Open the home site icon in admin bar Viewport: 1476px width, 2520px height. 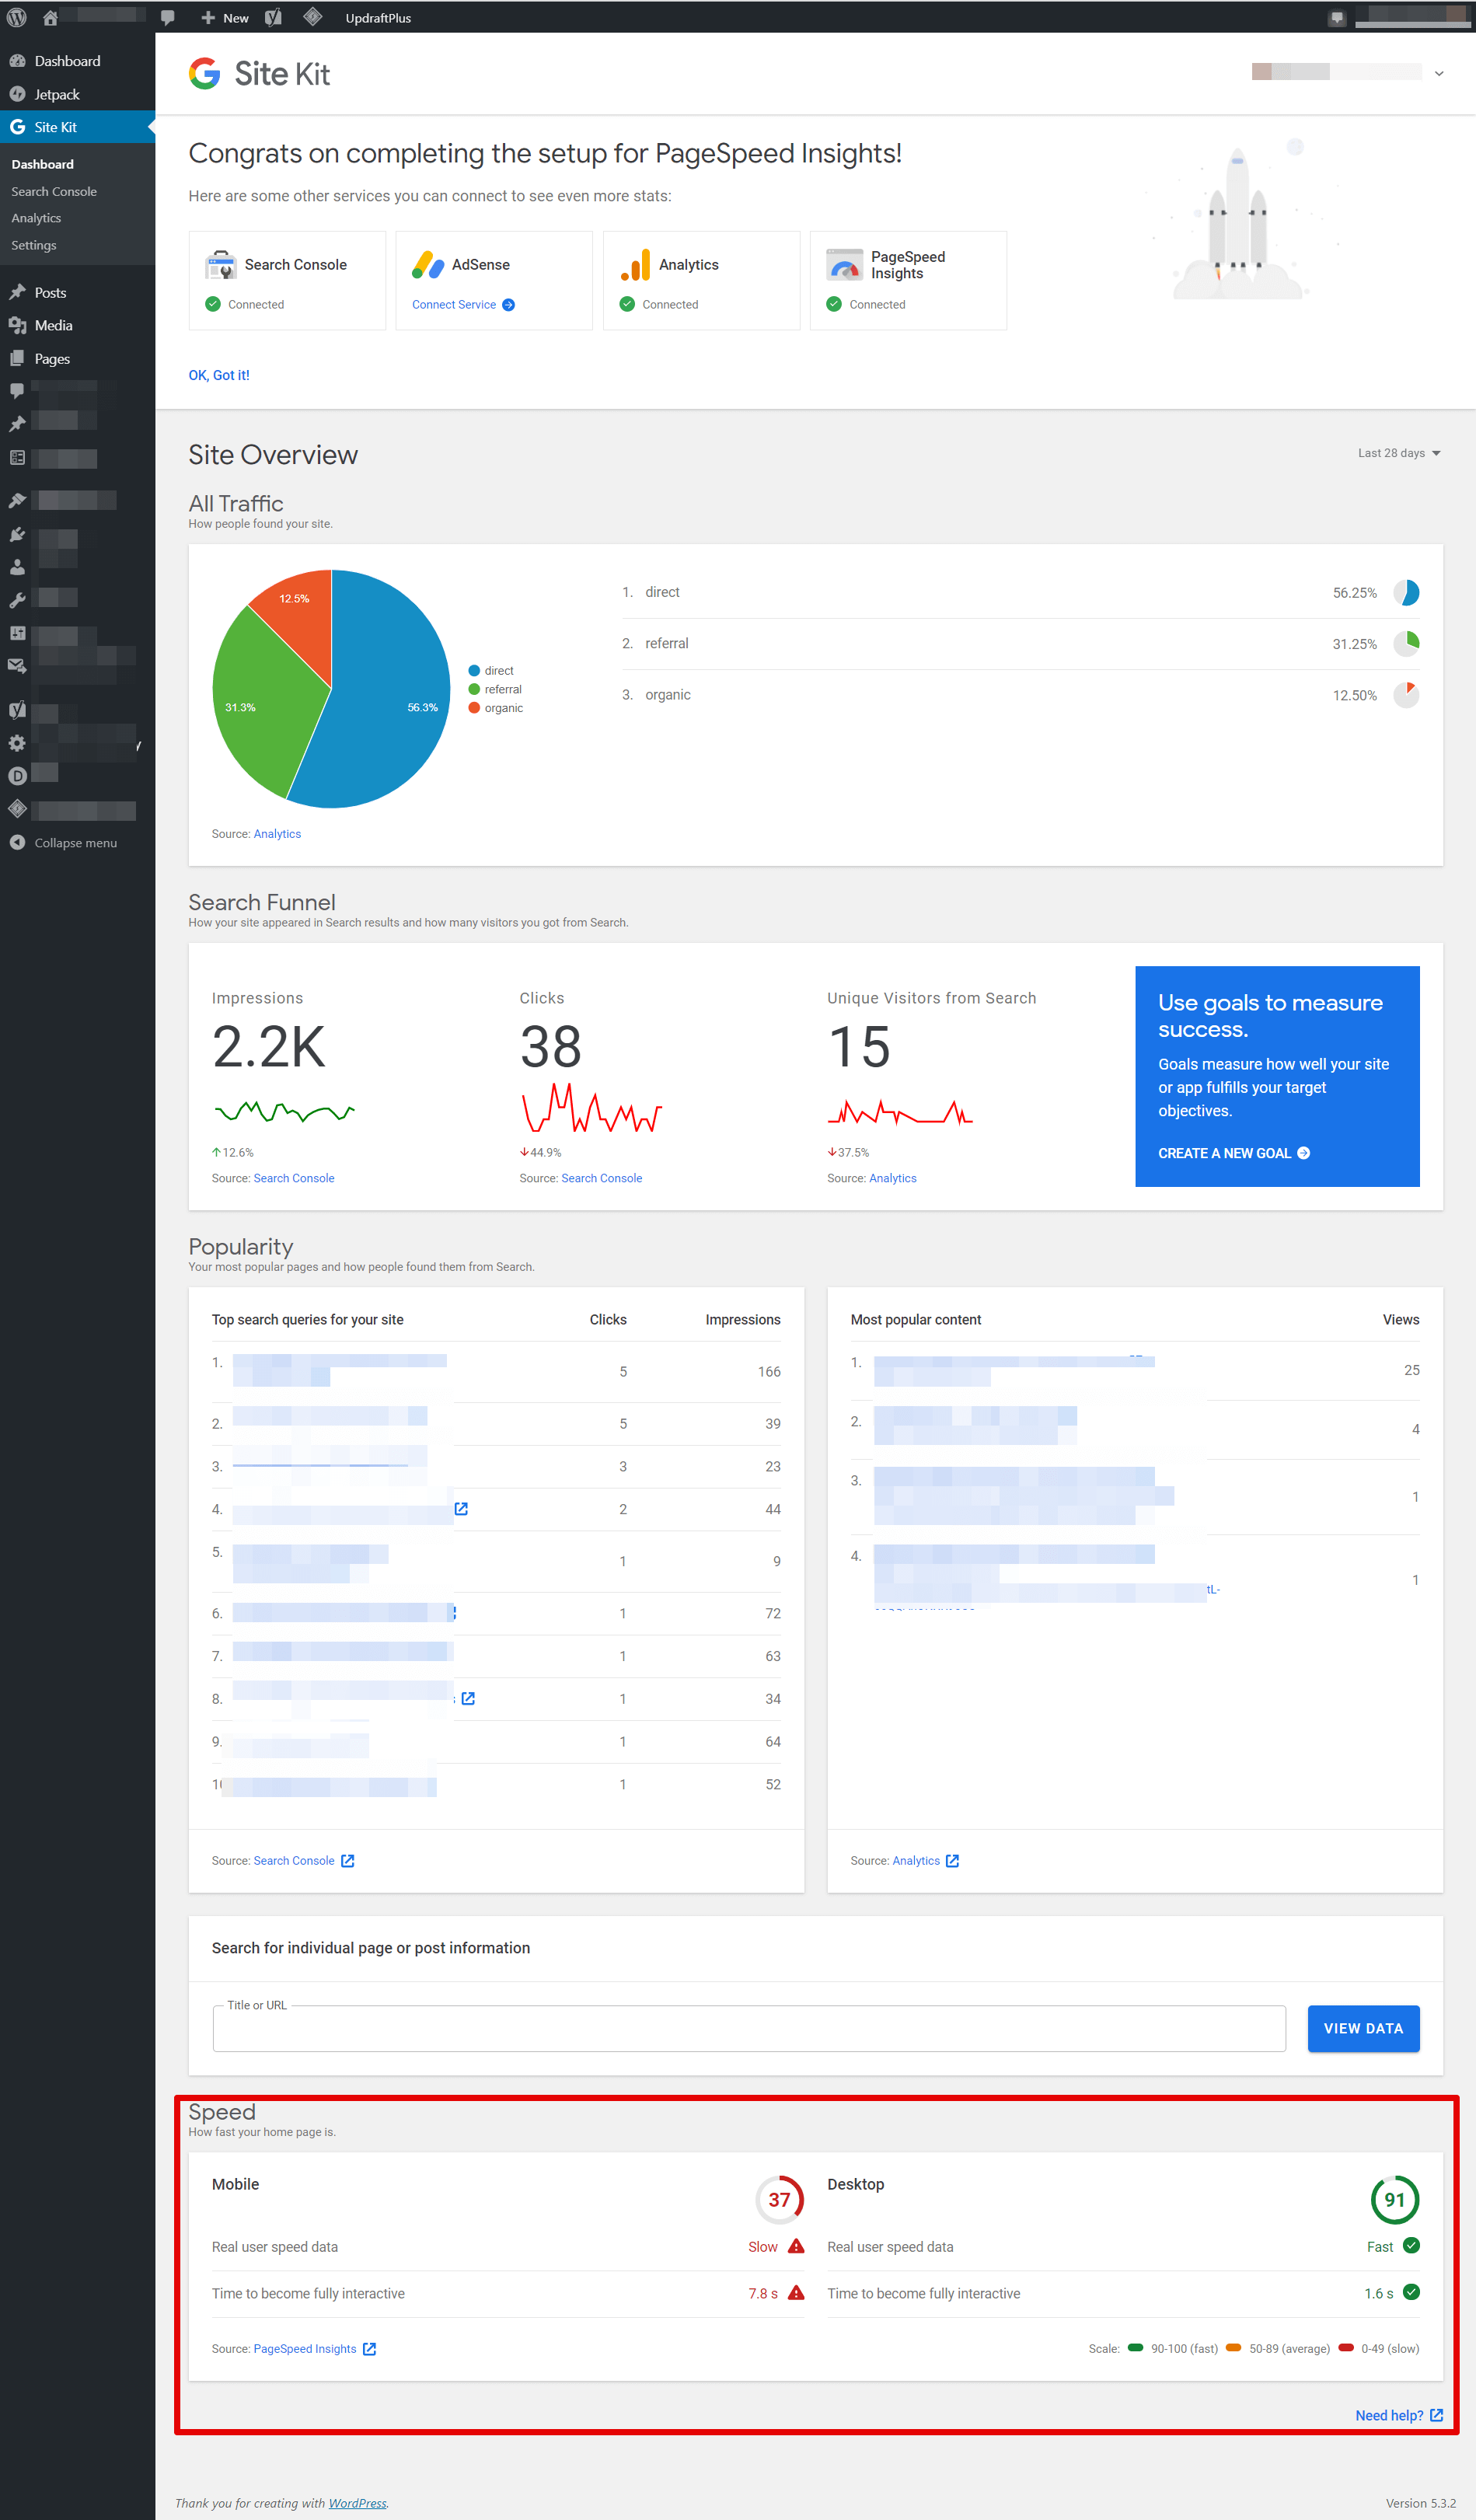click(x=50, y=18)
